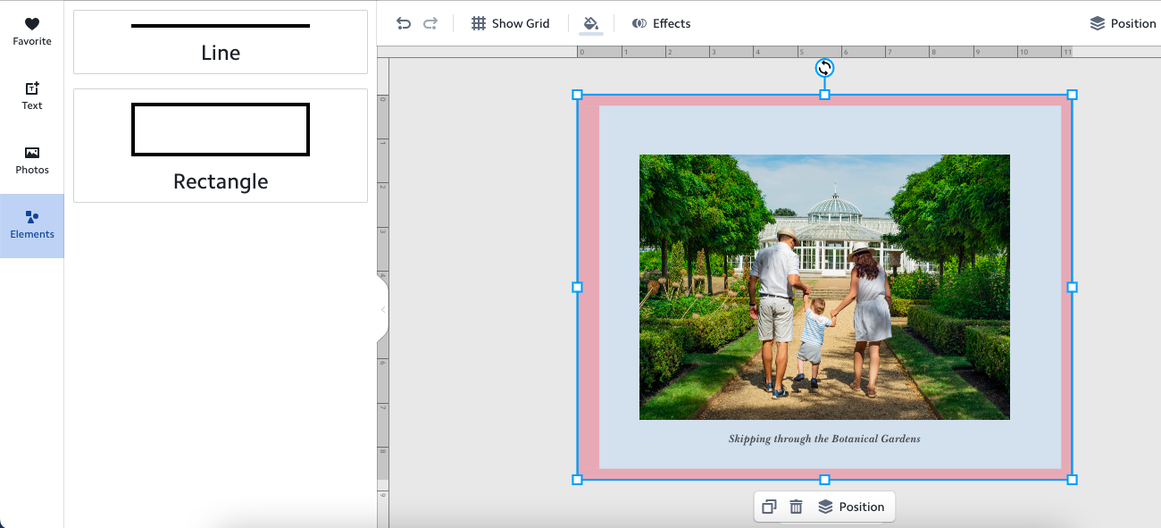Click the top-left resize handle of selection

[577, 95]
